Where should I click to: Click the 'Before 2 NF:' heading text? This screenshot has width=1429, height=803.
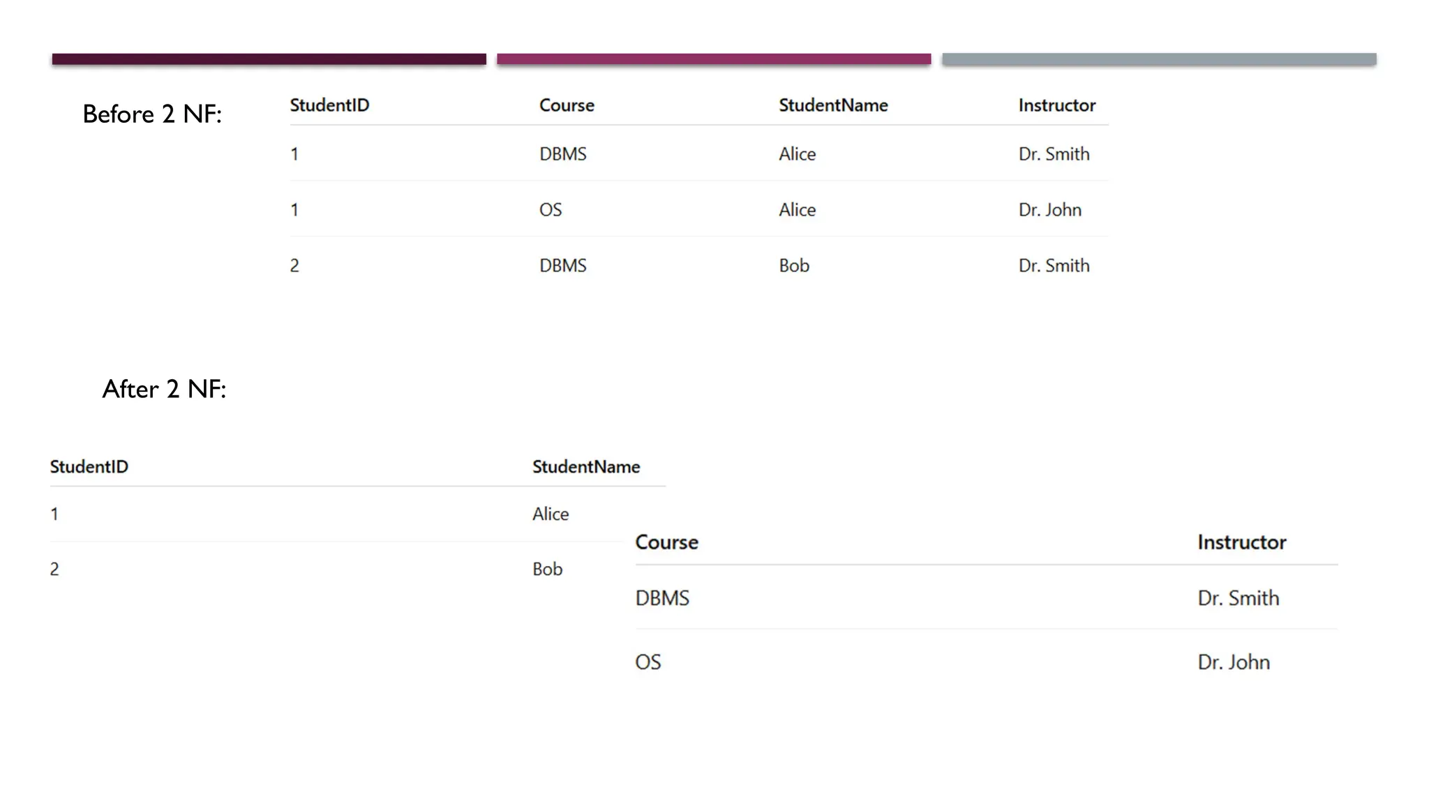click(152, 114)
